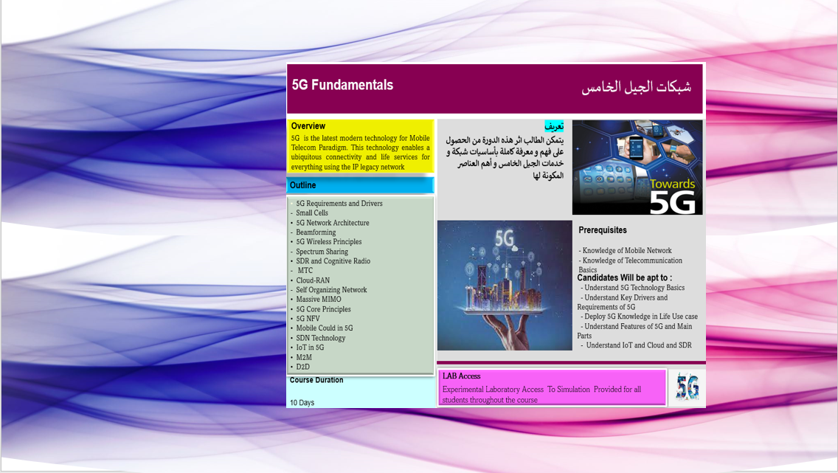Select the "Knowledge of Mobile Network" line
838x473 pixels.
click(x=627, y=251)
